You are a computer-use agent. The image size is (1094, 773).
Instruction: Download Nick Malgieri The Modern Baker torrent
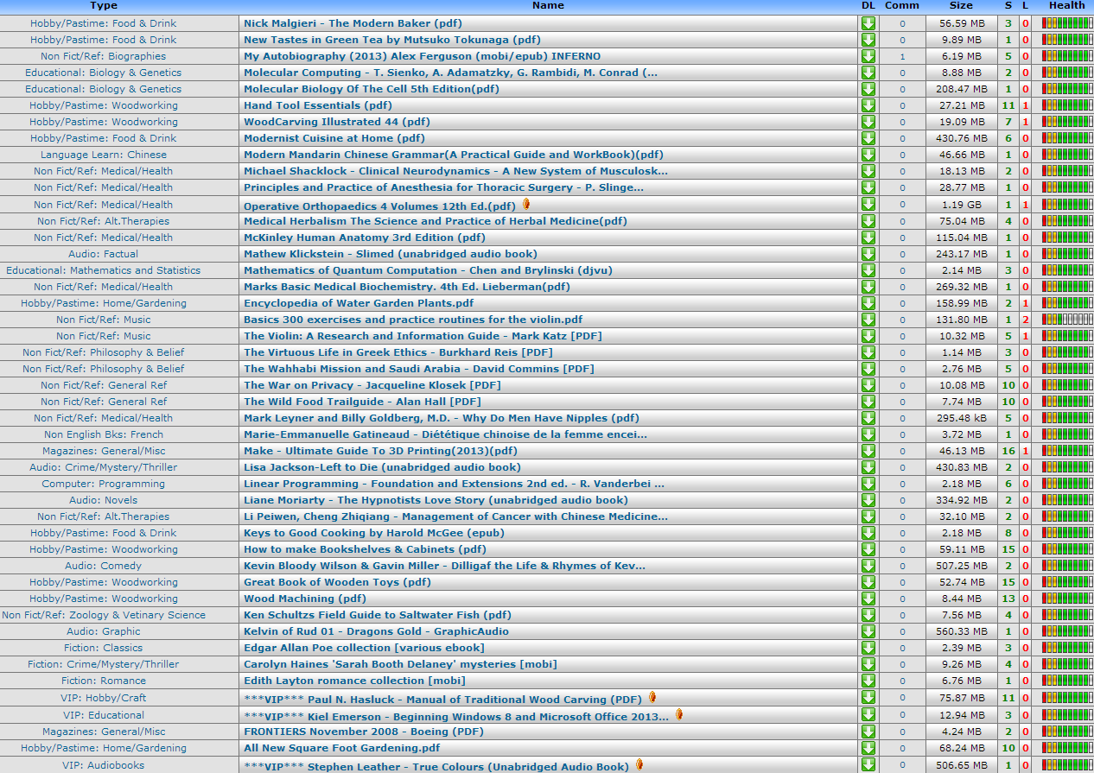tap(868, 23)
